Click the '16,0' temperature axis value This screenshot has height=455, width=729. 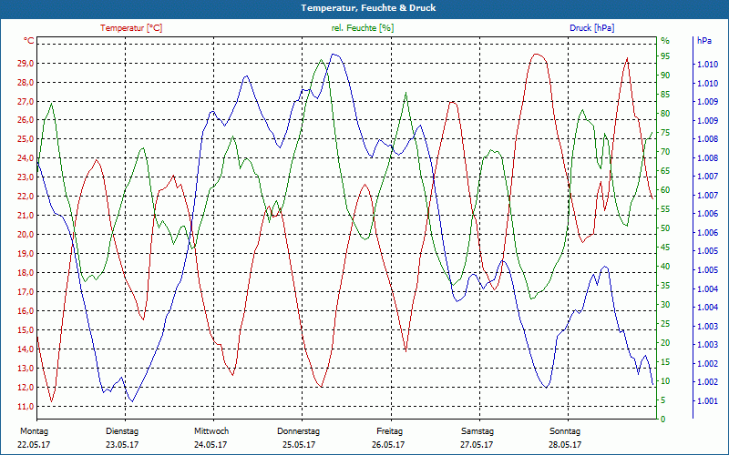[x=26, y=310]
